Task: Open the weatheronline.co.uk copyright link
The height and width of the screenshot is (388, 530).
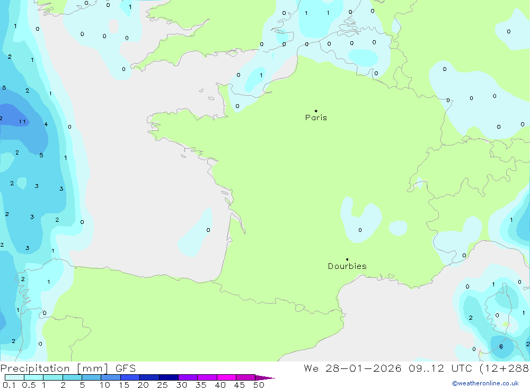Action: pos(485,383)
